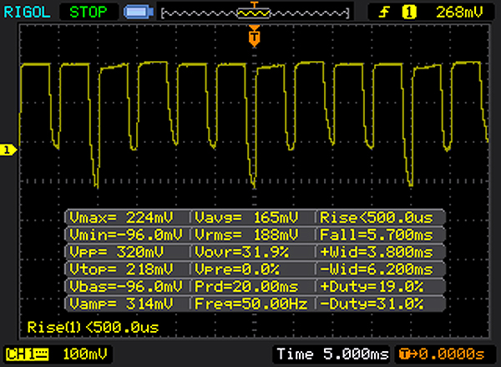Select the trigger source channel 1 badge

[x=409, y=13]
